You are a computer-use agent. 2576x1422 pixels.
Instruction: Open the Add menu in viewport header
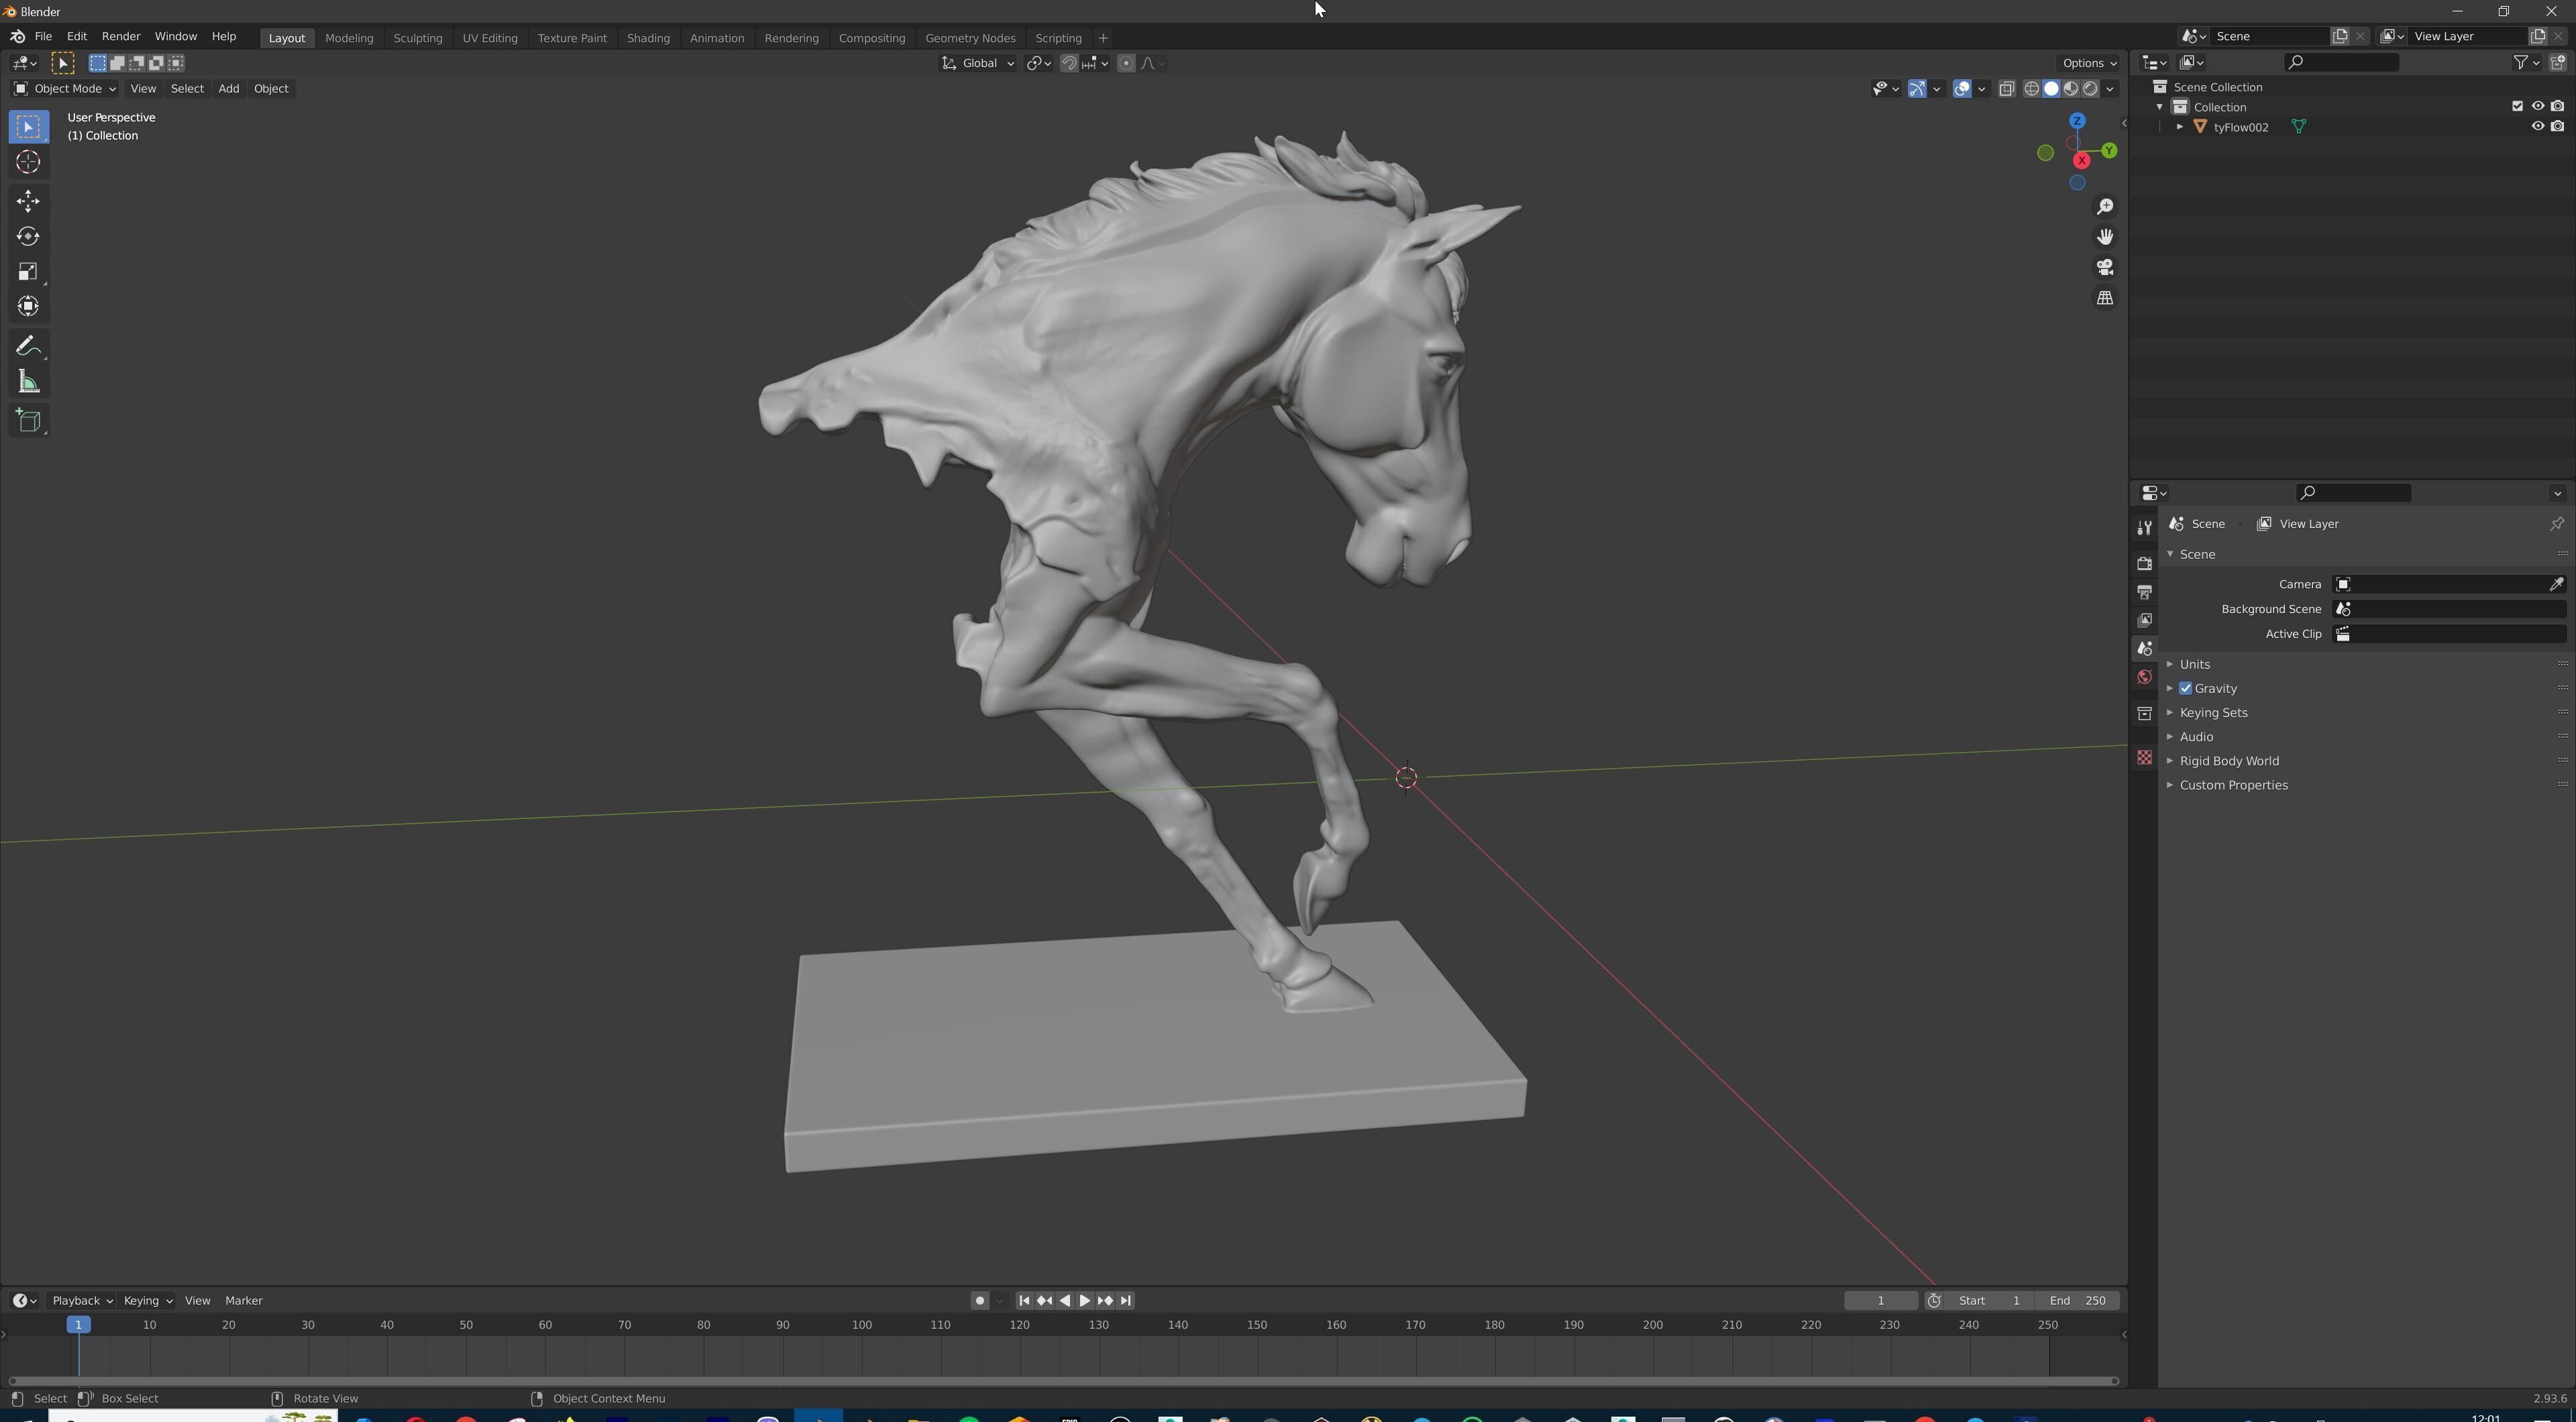pyautogui.click(x=228, y=89)
